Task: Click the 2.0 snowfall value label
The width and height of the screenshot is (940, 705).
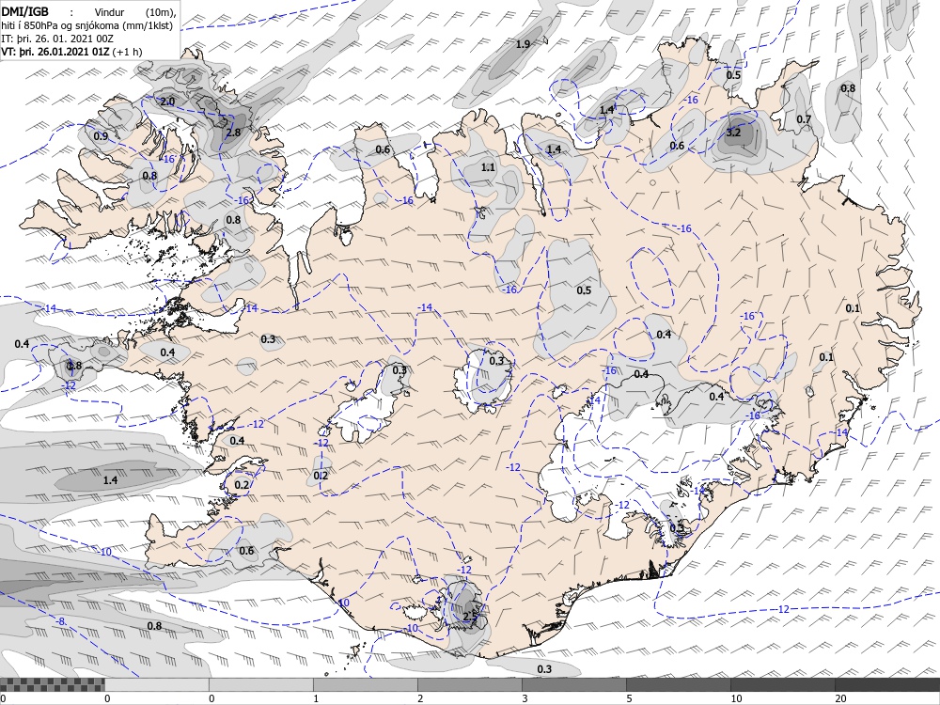Action: pos(167,102)
